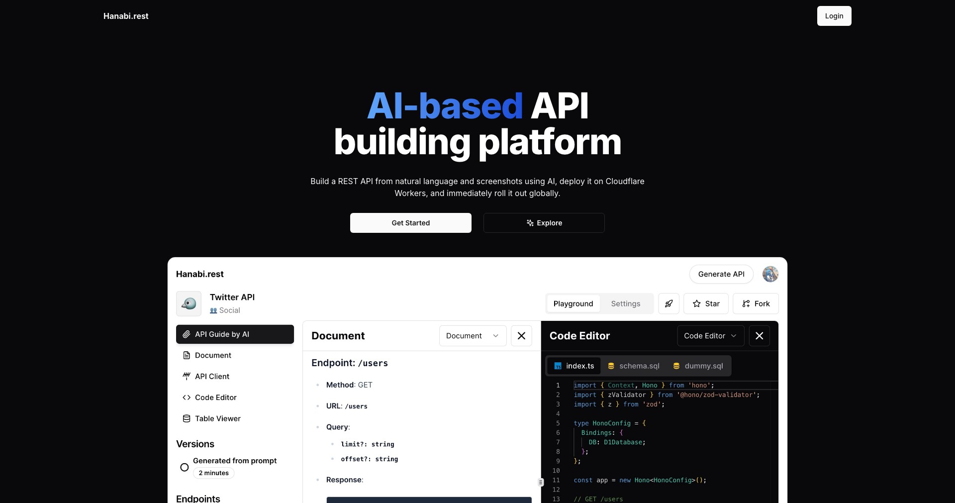
Task: Click the database icon on schema.sql tab
Action: (x=611, y=366)
